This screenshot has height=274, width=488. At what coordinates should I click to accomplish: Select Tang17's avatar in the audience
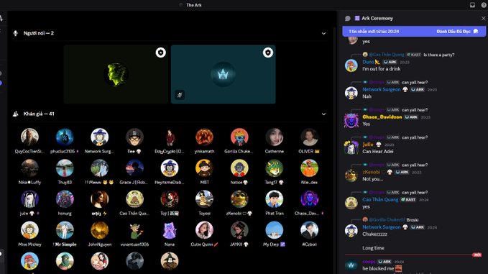click(x=275, y=168)
